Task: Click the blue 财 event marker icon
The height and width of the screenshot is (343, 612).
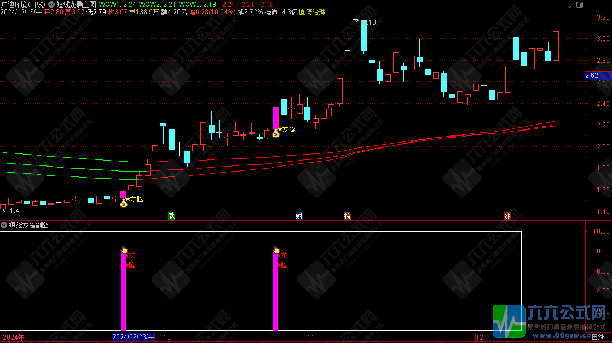Action: click(299, 216)
